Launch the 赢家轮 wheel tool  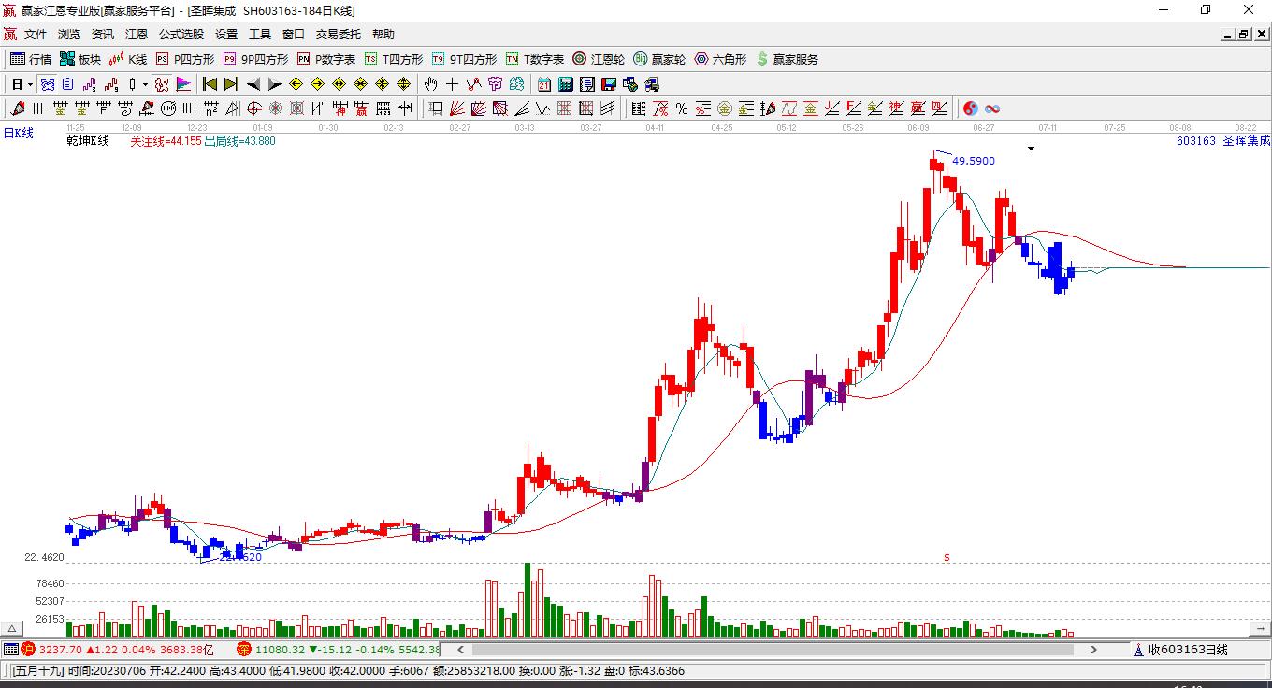[x=659, y=59]
